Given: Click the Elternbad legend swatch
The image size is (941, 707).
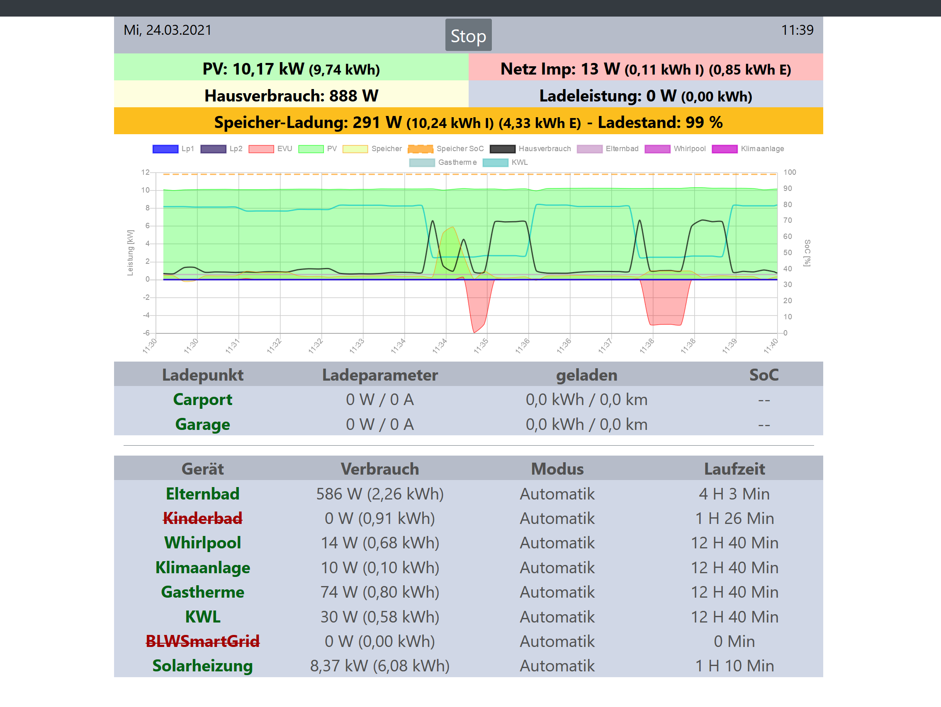Looking at the screenshot, I should (590, 149).
